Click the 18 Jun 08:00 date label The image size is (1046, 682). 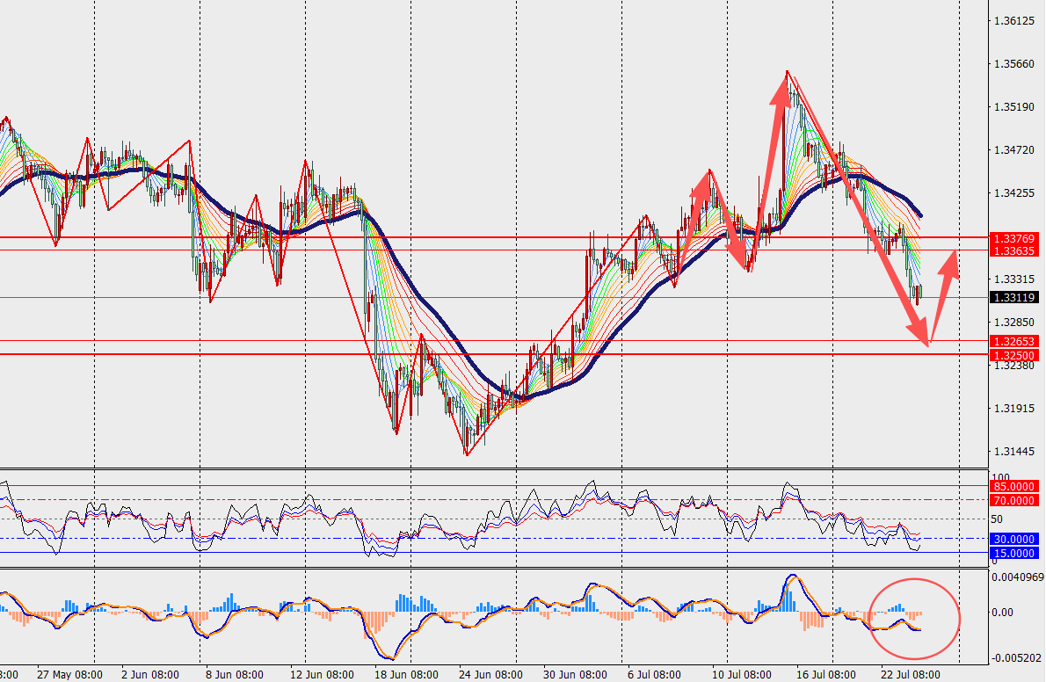click(x=406, y=675)
